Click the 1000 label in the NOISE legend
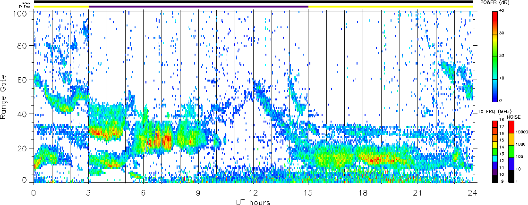 point(519,145)
